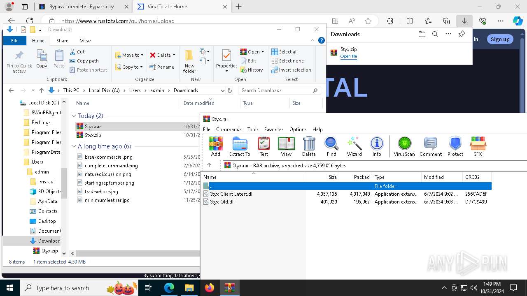Open the downloads folder icon in Edge panel

(x=422, y=34)
